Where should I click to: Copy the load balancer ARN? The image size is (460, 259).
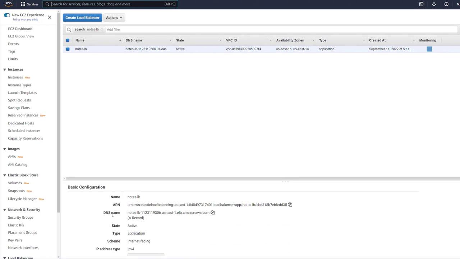[x=290, y=205]
